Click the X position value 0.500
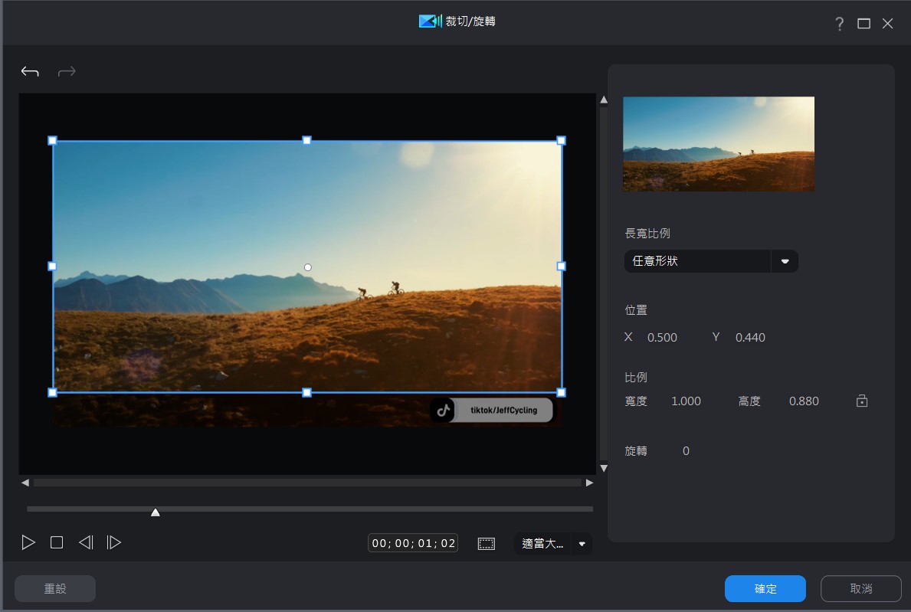The image size is (911, 612). point(662,337)
